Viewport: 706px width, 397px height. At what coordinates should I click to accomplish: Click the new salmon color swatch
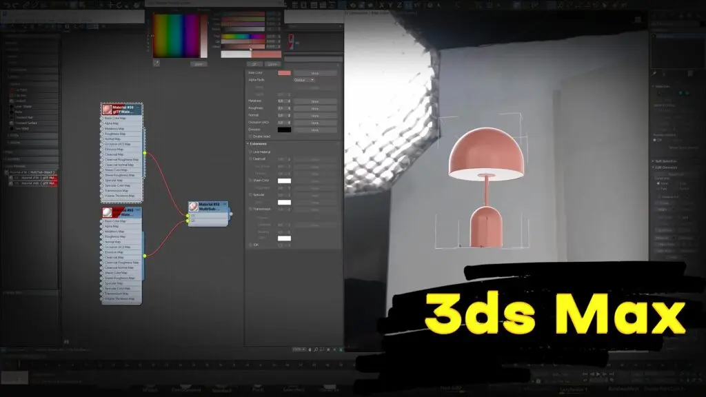click(x=266, y=54)
